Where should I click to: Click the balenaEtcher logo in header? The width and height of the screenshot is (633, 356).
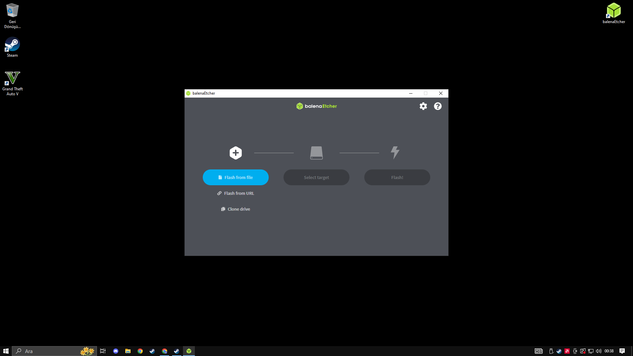(316, 106)
